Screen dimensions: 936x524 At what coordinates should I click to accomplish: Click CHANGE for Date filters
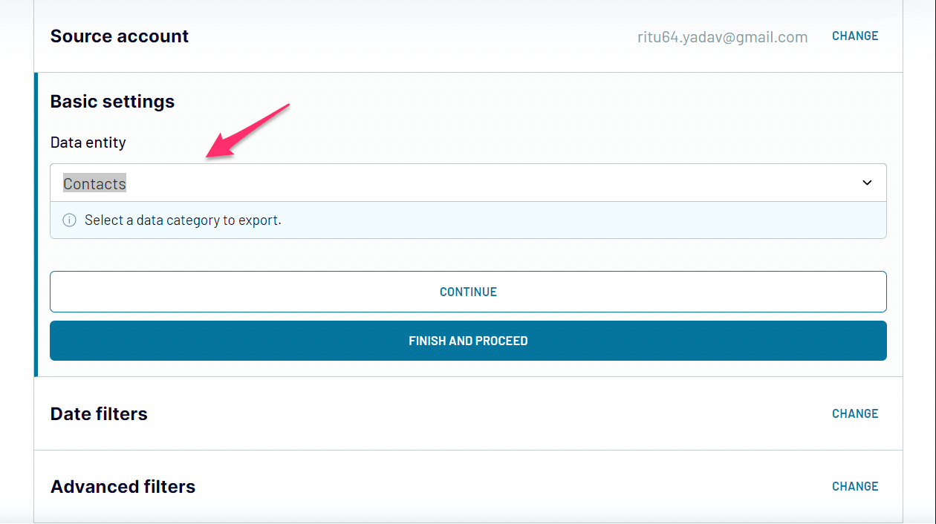coord(855,413)
